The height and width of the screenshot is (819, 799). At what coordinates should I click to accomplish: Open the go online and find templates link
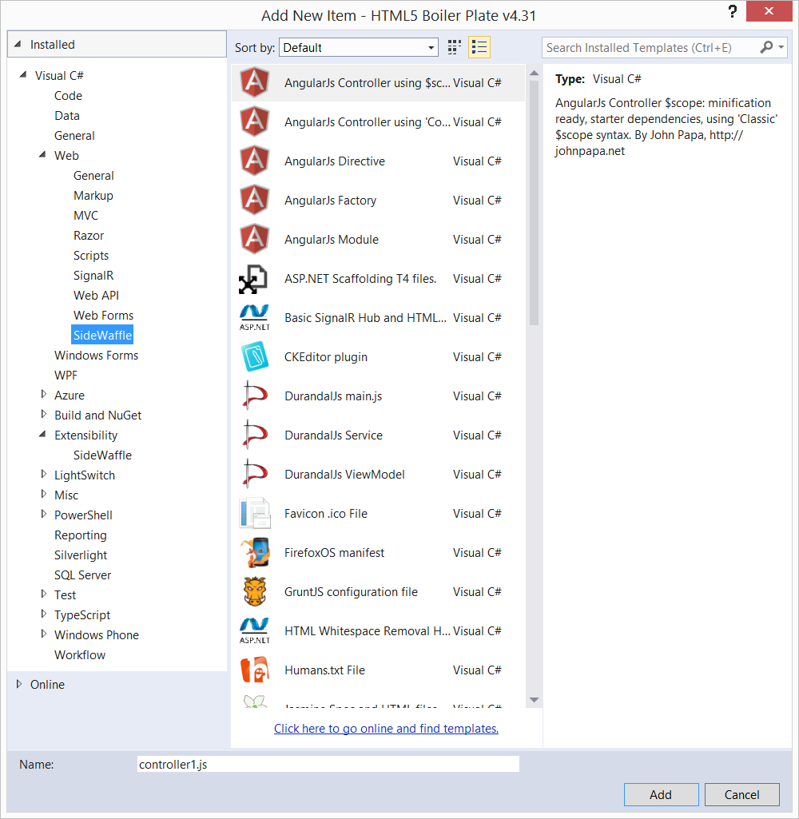[x=386, y=728]
